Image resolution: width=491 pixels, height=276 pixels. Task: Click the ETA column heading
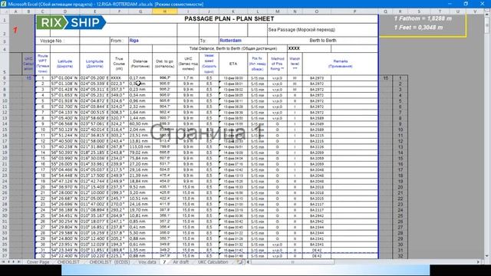coord(233,64)
